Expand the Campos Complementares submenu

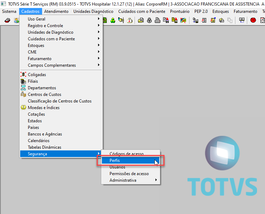(x=61, y=65)
